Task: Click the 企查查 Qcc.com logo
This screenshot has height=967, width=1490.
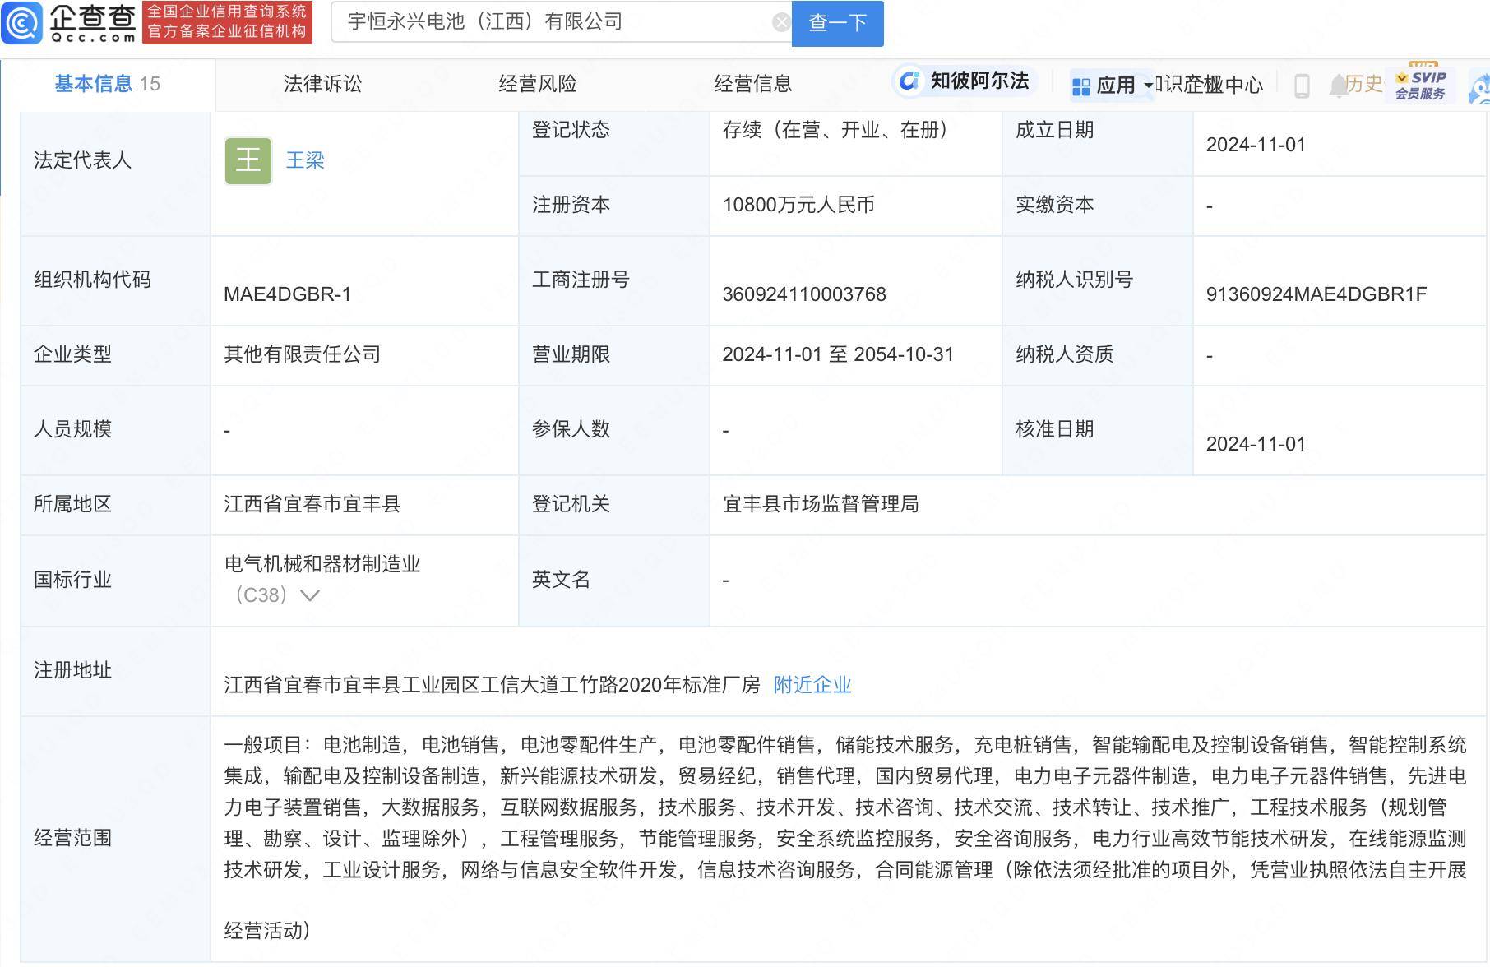Action: [x=70, y=22]
